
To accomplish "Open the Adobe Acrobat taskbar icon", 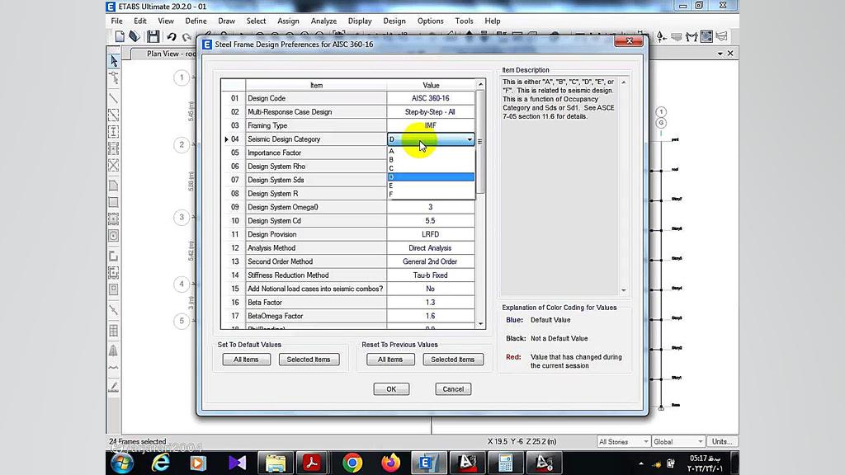I will pyautogui.click(x=312, y=463).
